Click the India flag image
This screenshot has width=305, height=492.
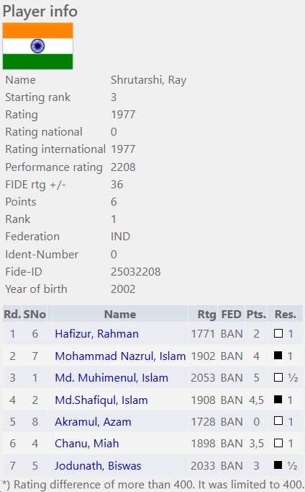point(38,46)
